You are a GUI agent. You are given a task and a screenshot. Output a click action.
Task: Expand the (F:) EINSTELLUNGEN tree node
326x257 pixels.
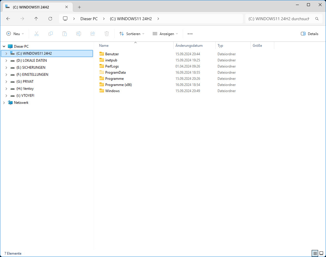point(6,75)
